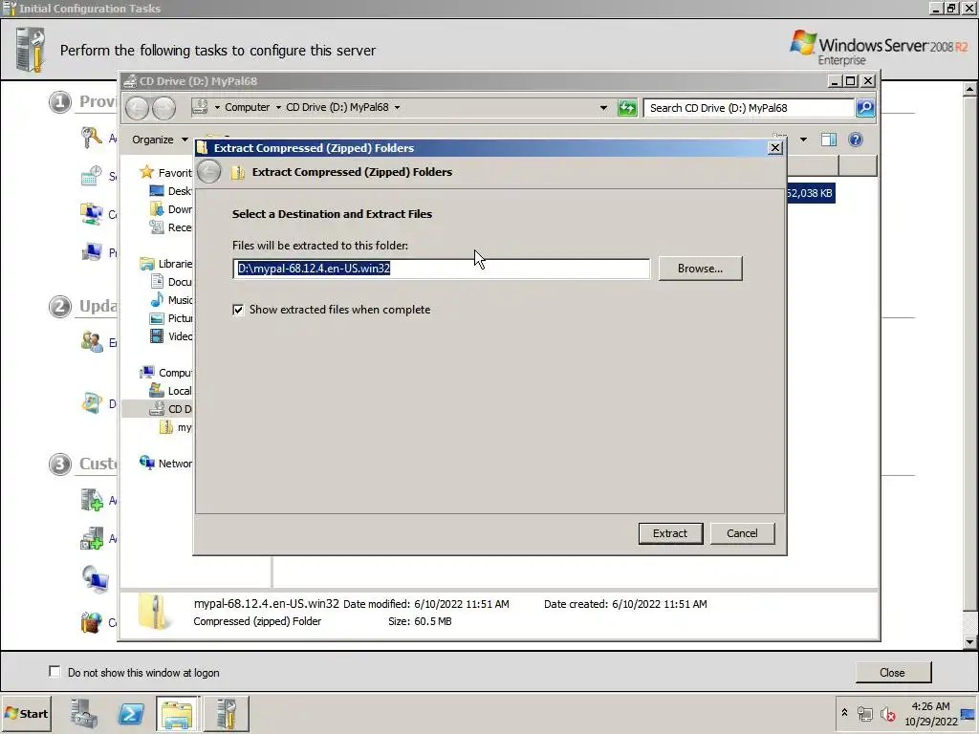Open Browse for destination folder
The width and height of the screenshot is (979, 734).
pyautogui.click(x=700, y=269)
